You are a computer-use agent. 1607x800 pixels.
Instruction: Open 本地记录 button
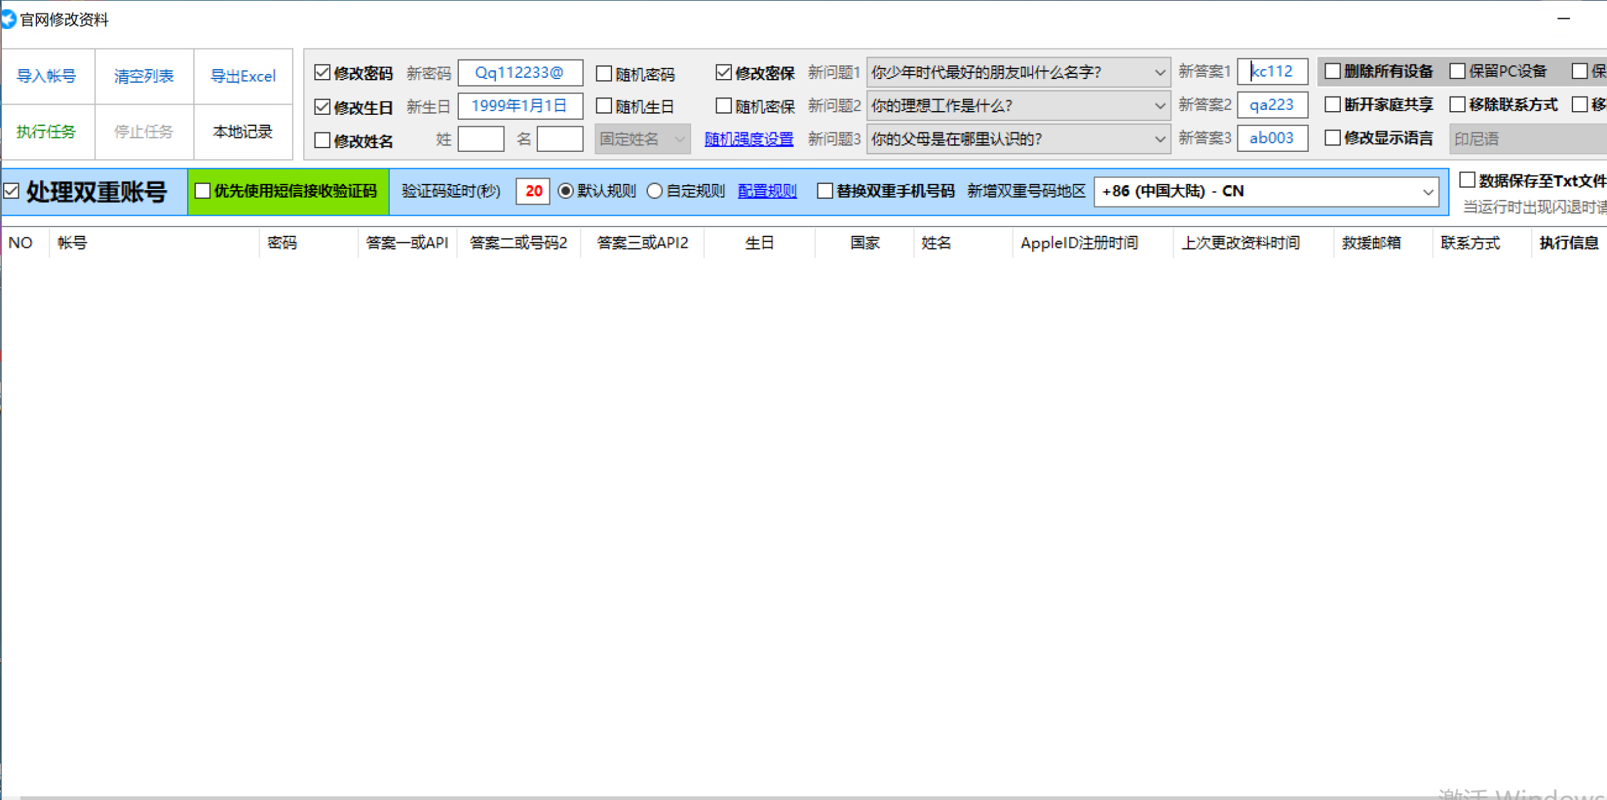pos(243,132)
